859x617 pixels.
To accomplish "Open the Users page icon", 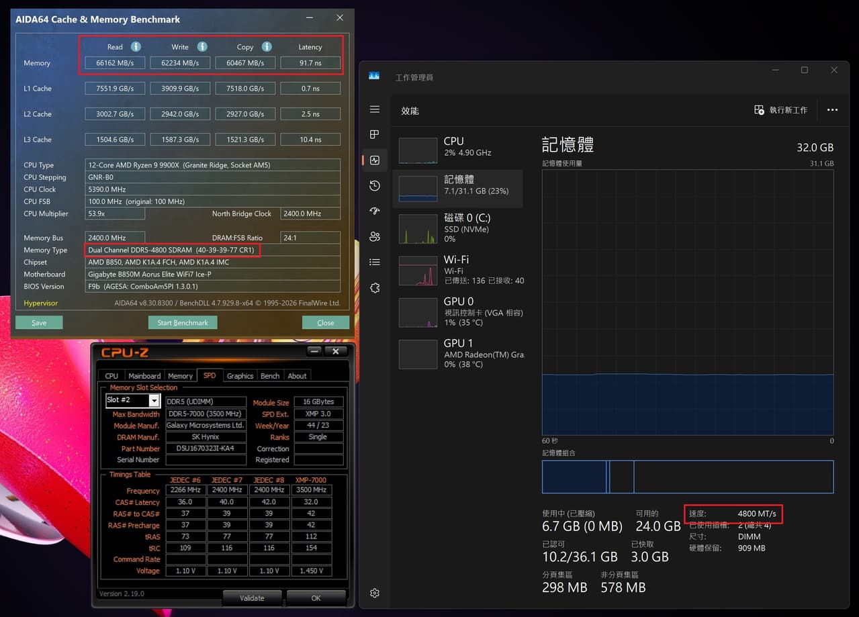I will click(375, 236).
